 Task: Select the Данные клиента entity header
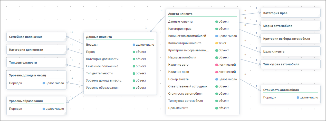pos(99,37)
